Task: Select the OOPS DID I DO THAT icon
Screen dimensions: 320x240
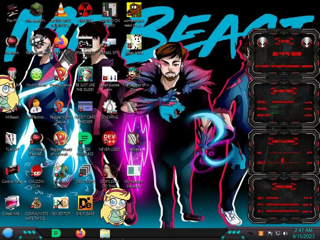Action: click(109, 171)
